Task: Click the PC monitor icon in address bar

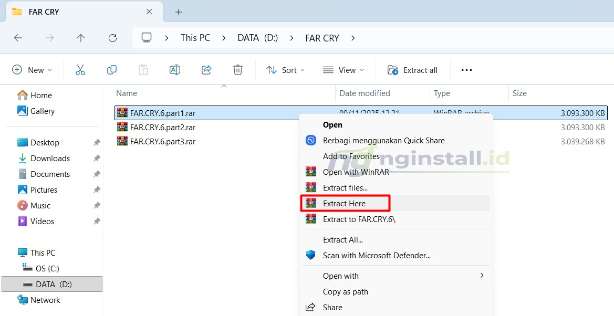Action: [x=147, y=38]
